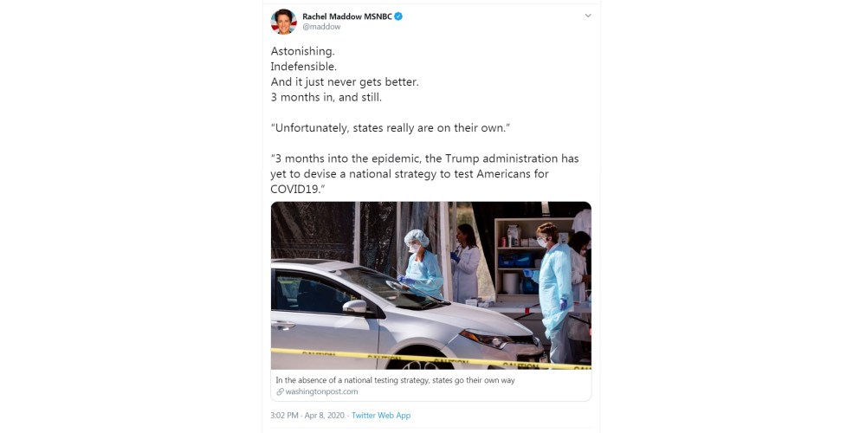Click the yellow caution tape in photo

coord(430,359)
